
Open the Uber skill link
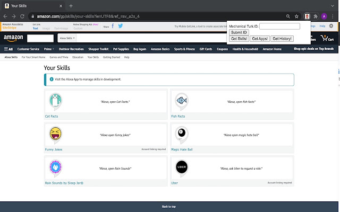point(174,183)
